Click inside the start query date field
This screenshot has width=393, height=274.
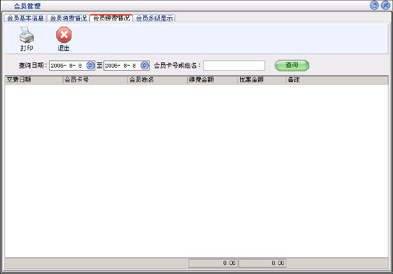(x=67, y=66)
